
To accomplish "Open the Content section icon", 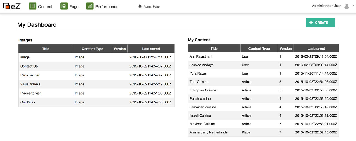I will point(33,6).
